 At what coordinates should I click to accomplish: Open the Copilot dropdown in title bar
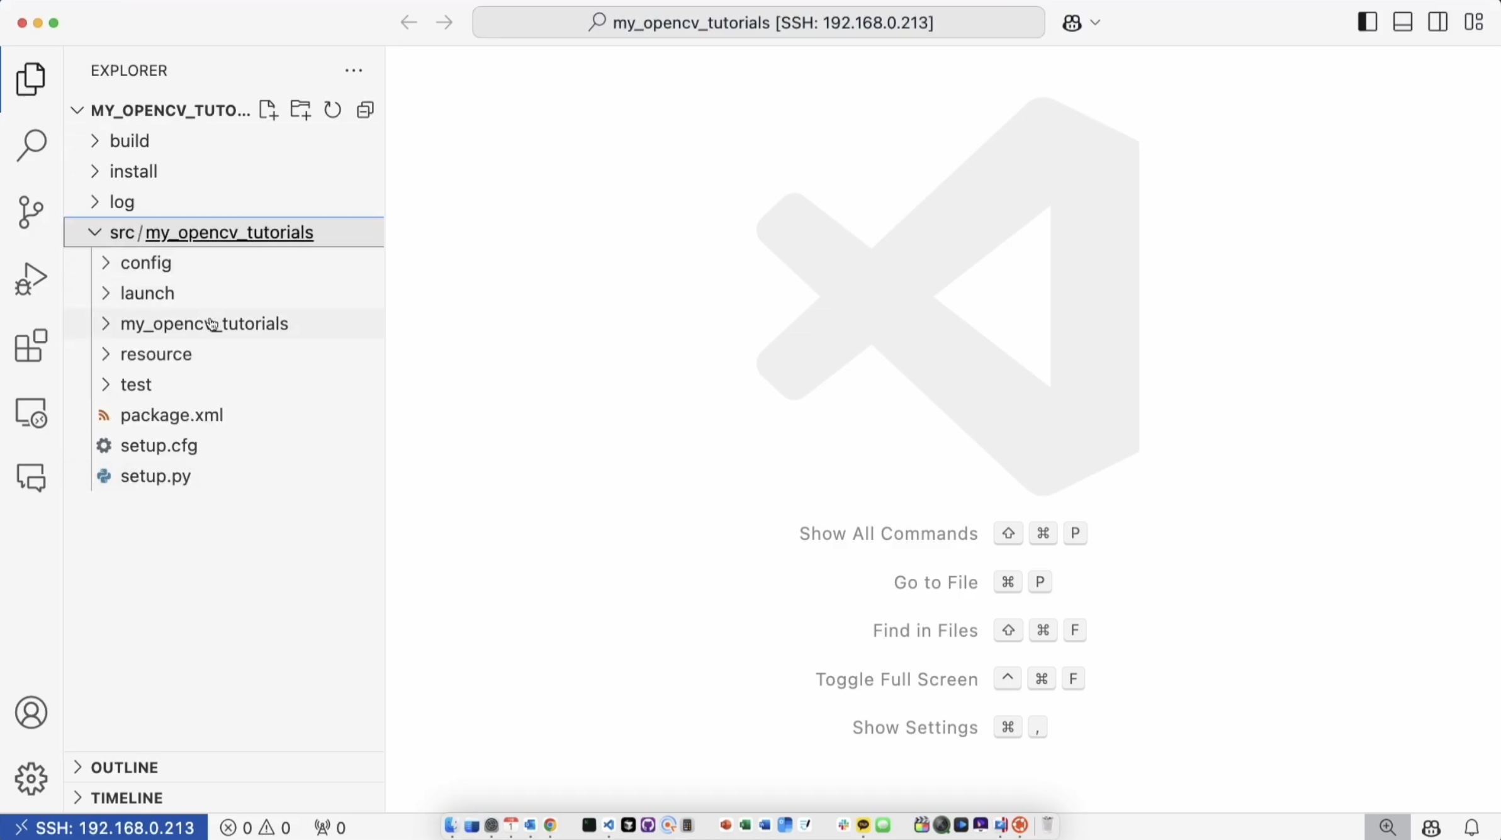[x=1095, y=23]
